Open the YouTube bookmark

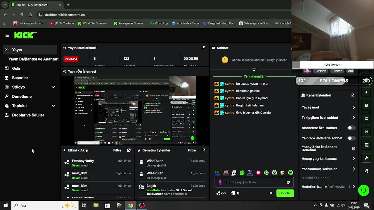pyautogui.click(x=62, y=23)
